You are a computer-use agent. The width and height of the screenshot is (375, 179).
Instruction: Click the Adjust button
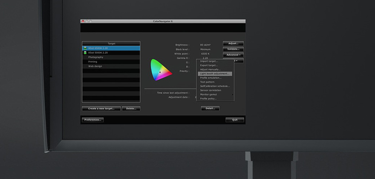click(233, 43)
